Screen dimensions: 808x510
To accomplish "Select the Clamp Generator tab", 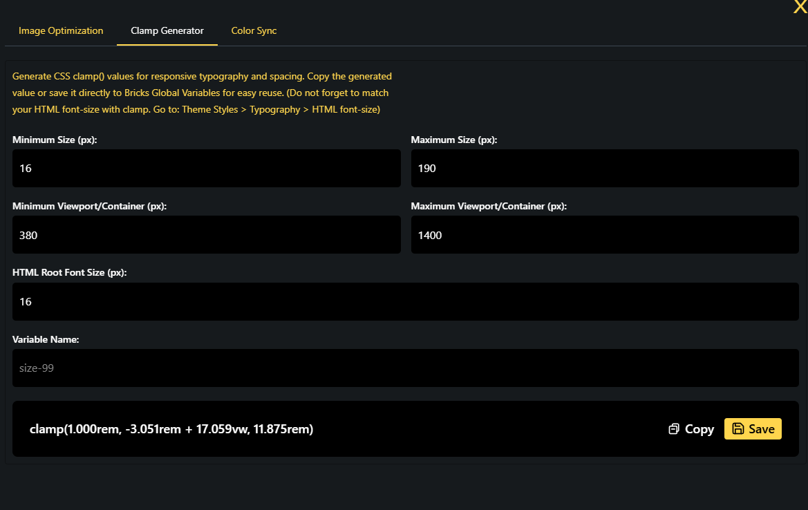I will (167, 30).
